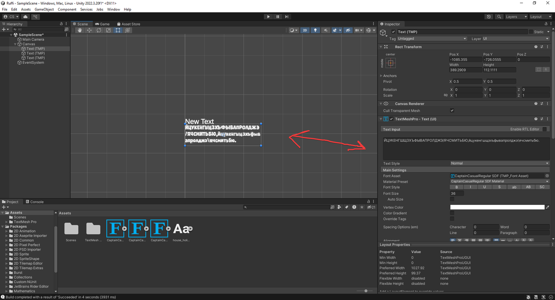
Task: Toggle scene audio with the speaker icon
Action: 325,30
